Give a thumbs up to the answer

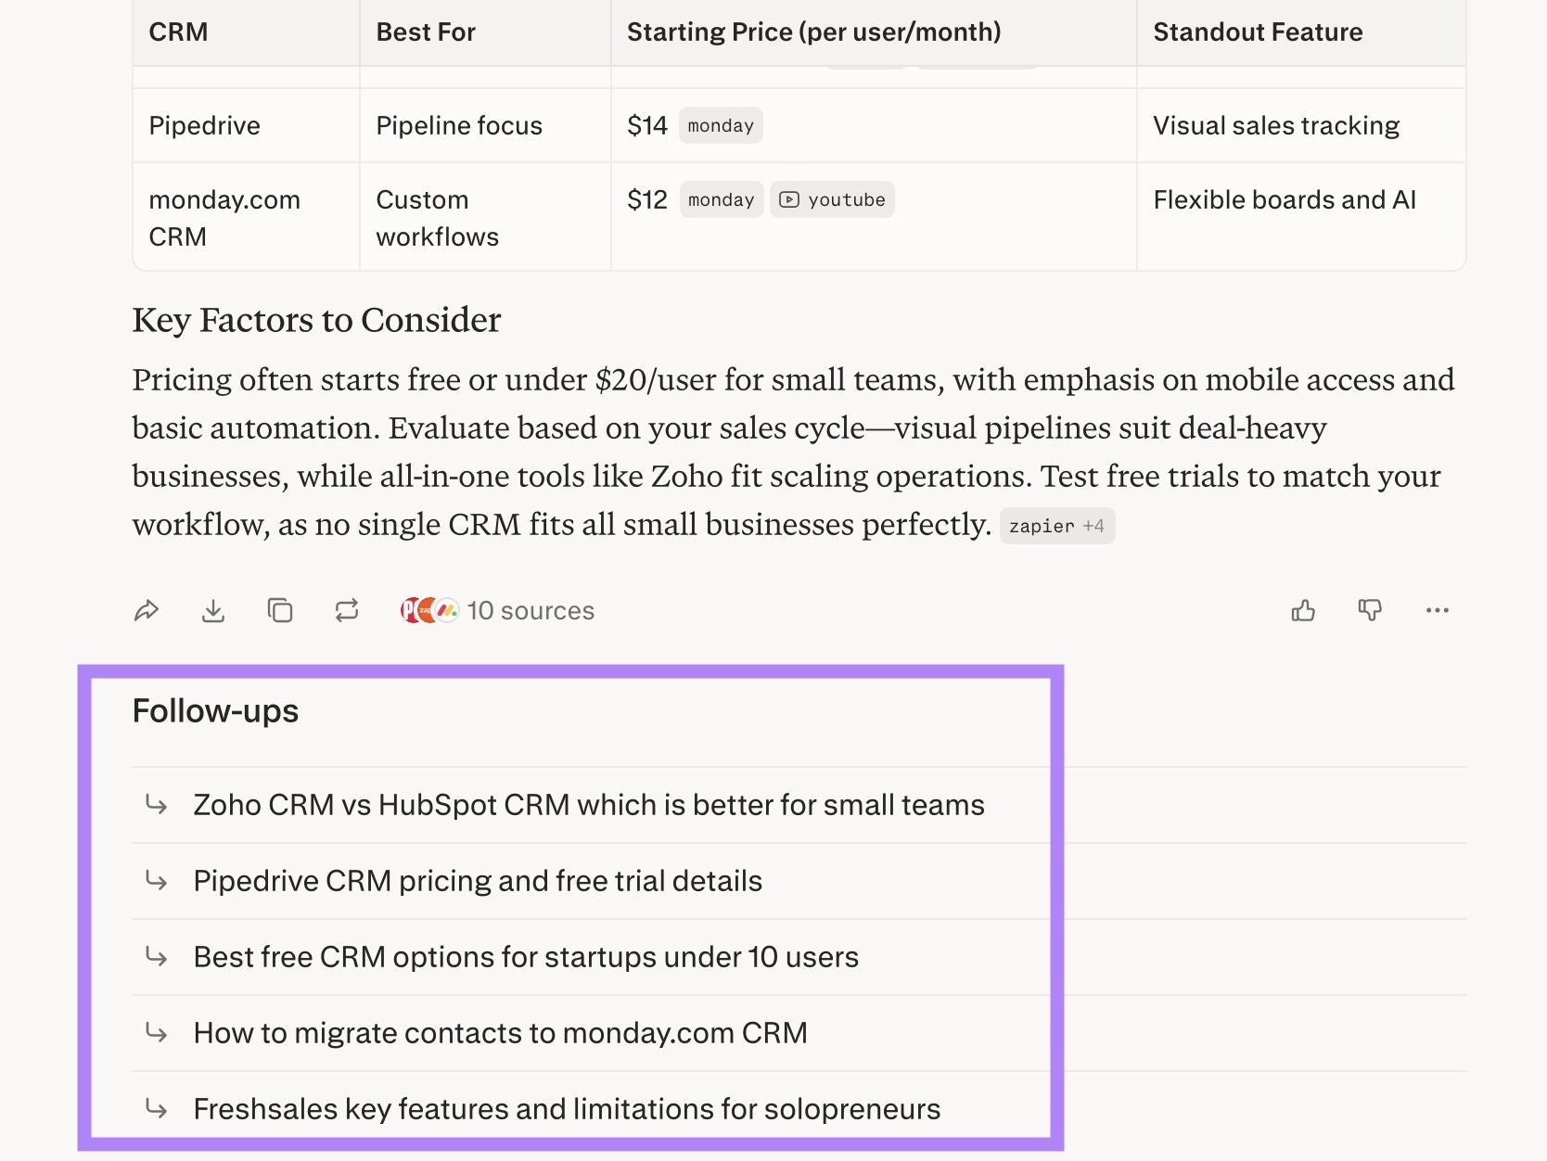(x=1303, y=610)
